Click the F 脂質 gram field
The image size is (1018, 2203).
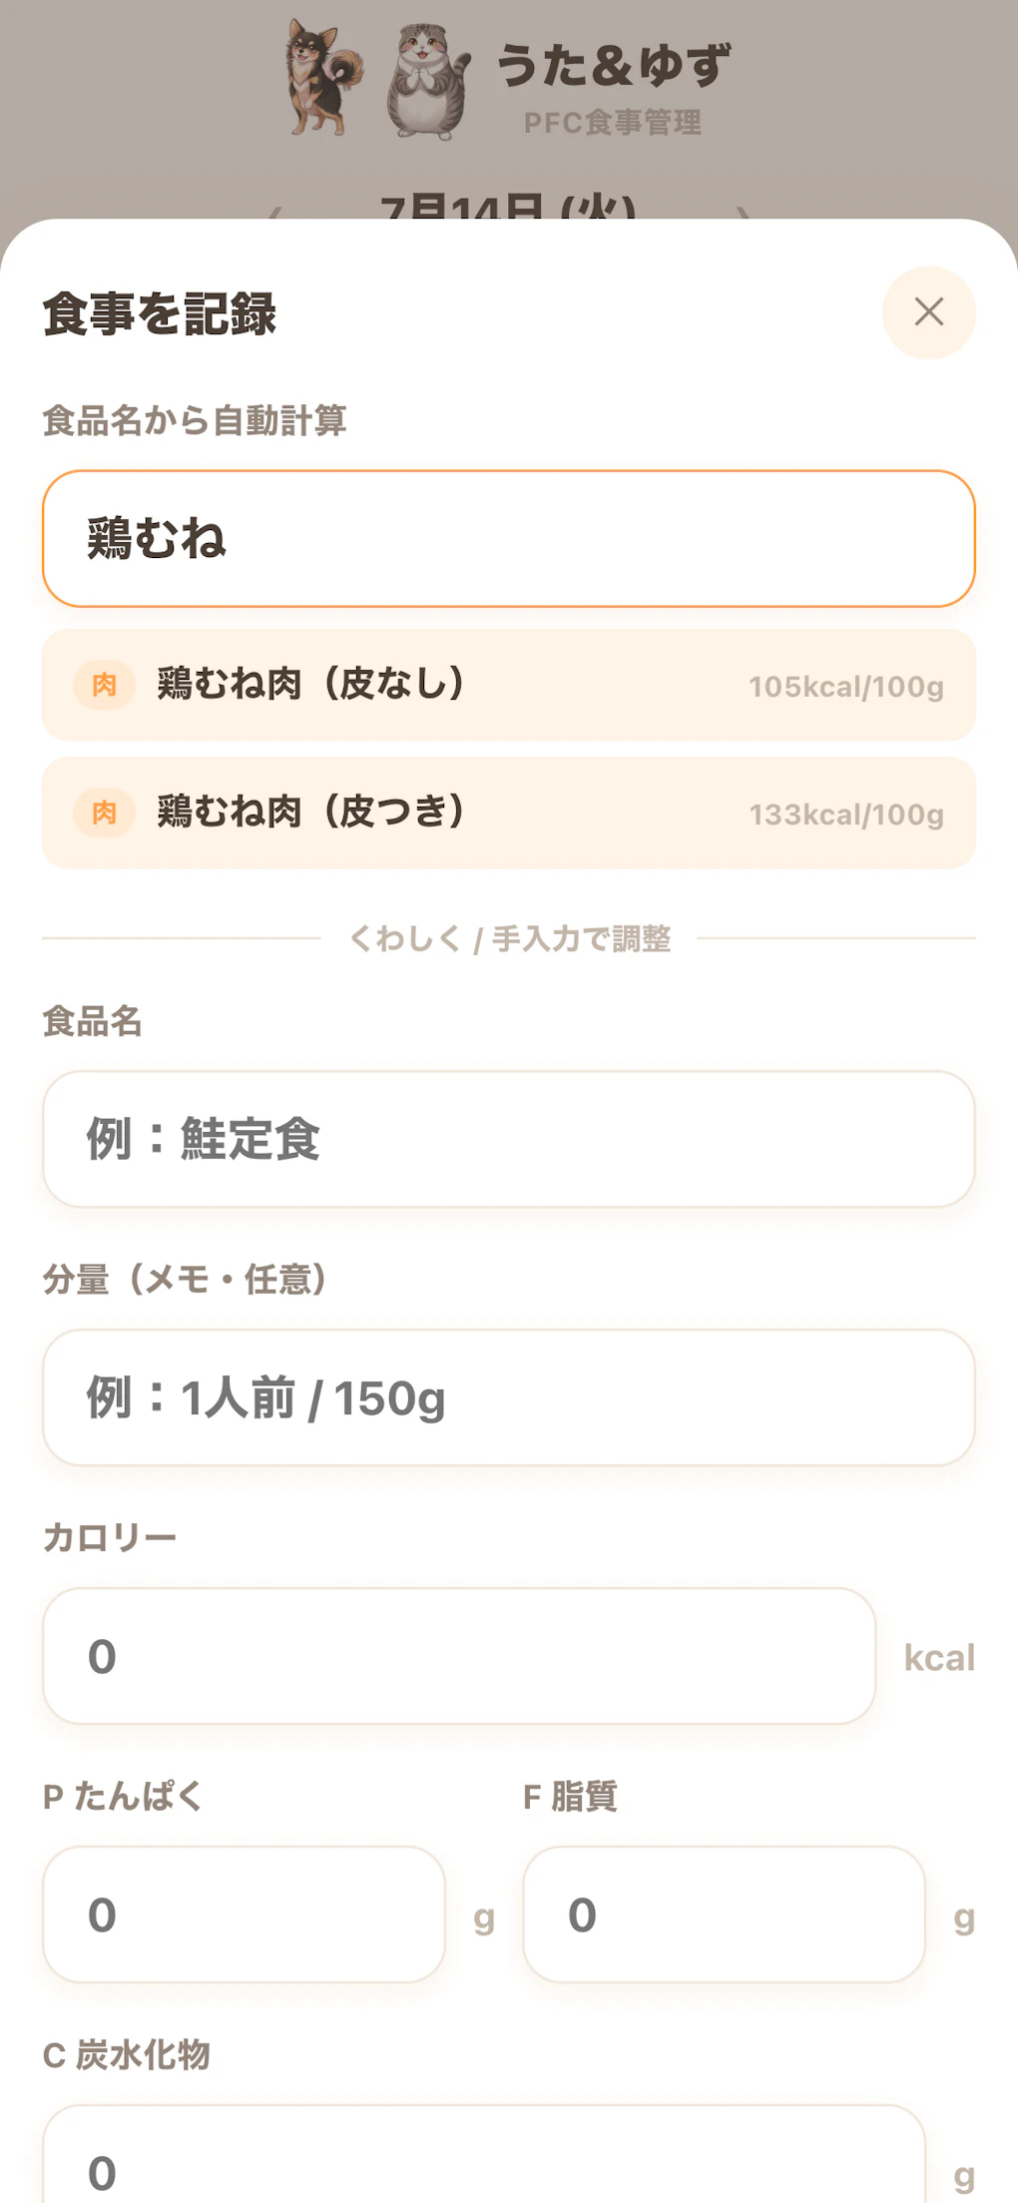coord(725,1915)
